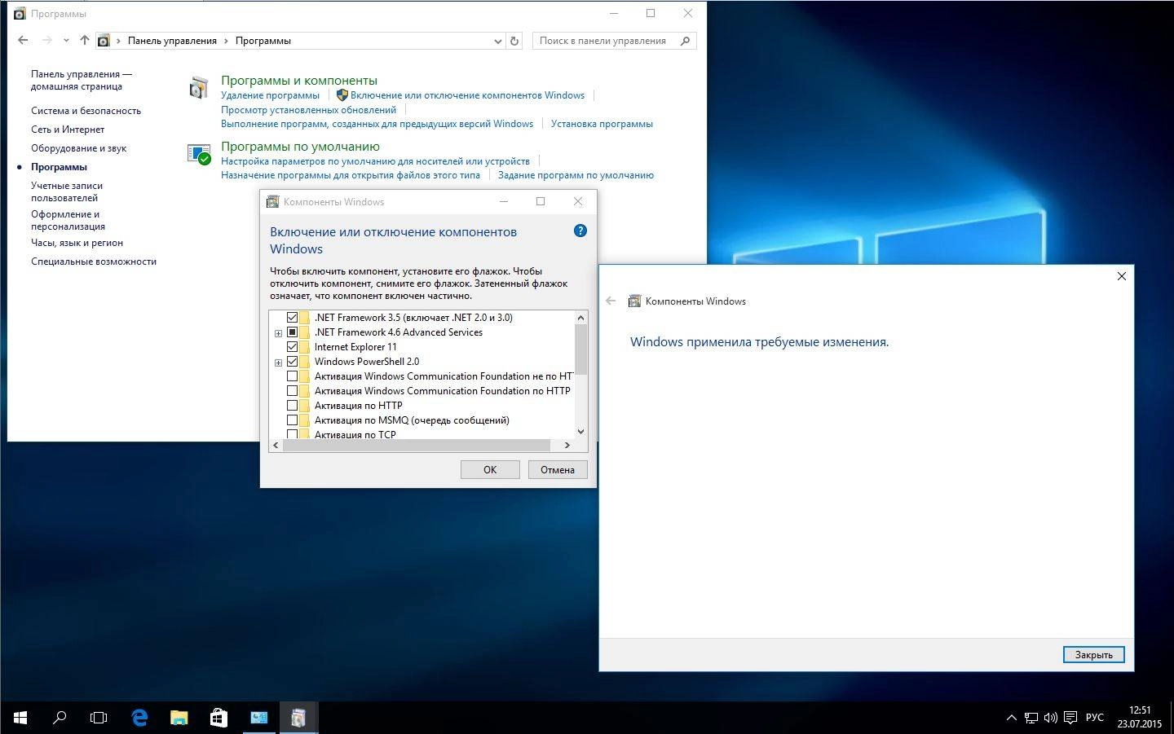Click the search magnifier in Control Panel

pos(685,41)
